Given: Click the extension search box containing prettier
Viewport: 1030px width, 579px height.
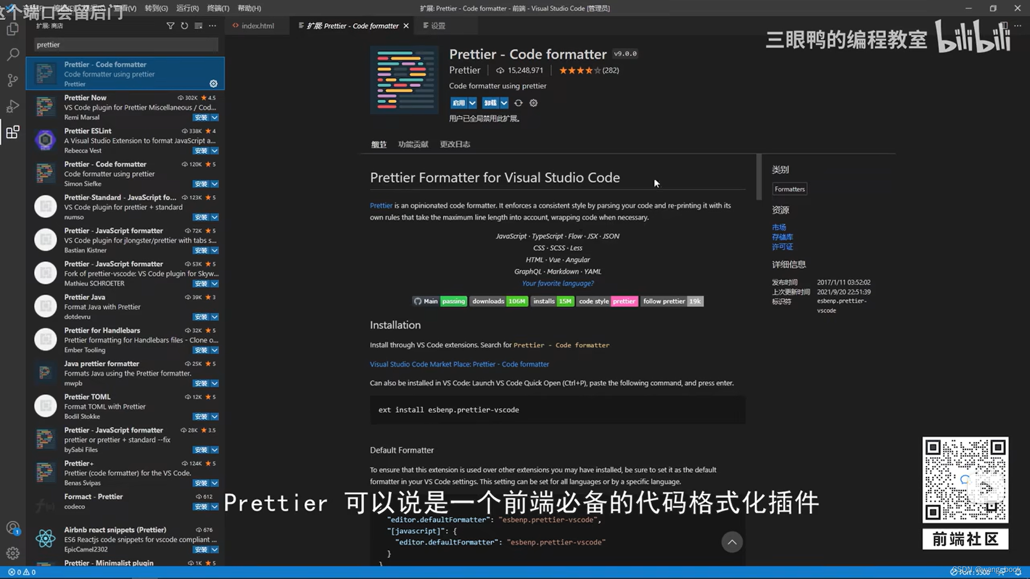Looking at the screenshot, I should click(126, 45).
